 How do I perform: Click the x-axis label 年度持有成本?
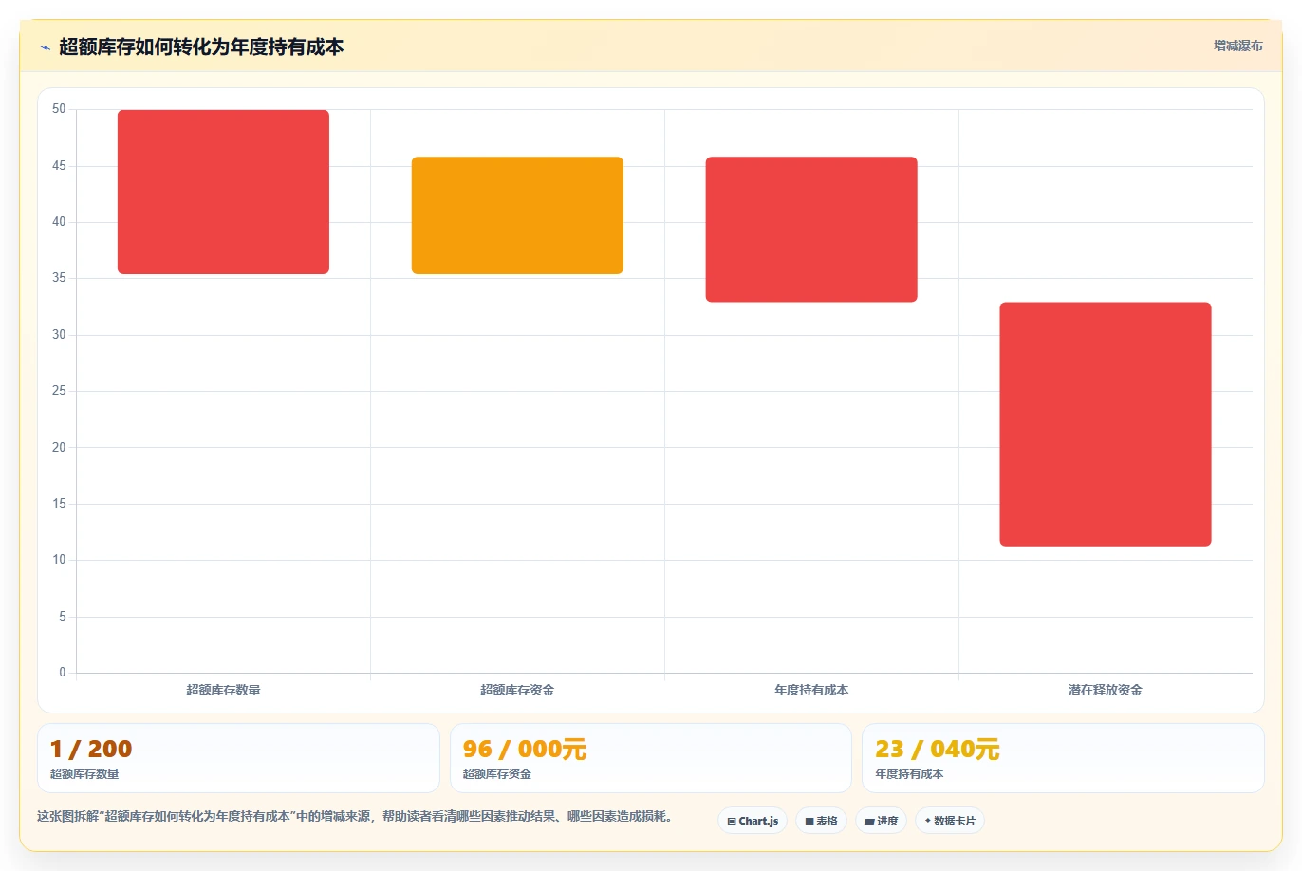point(811,690)
